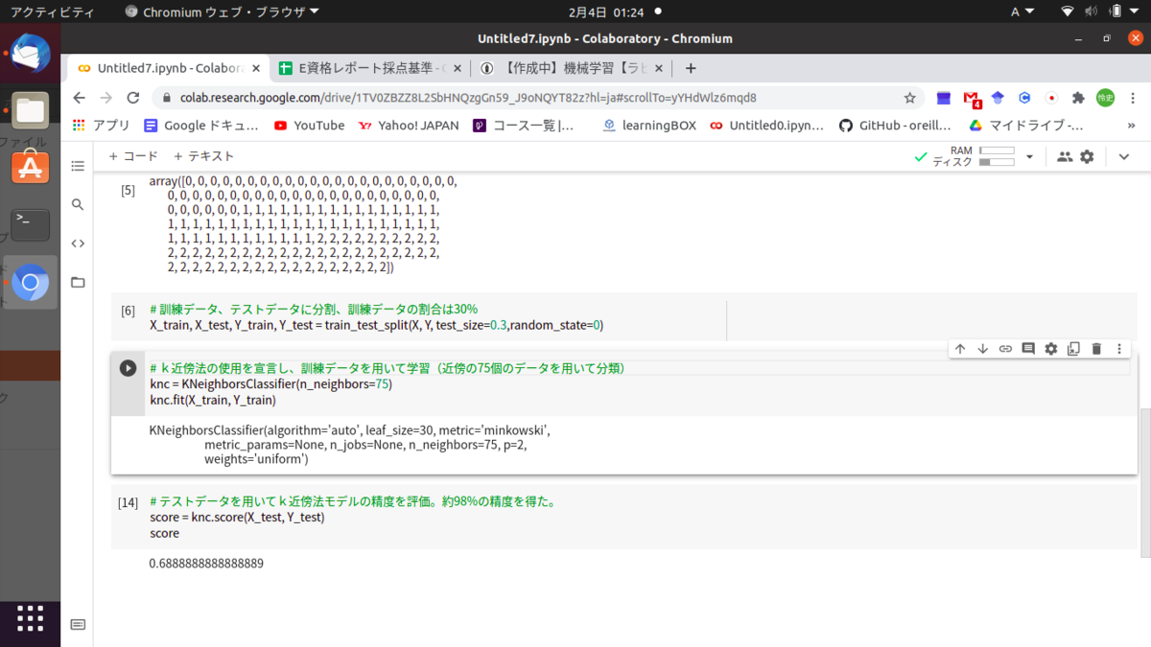Open the code snippets sidebar
This screenshot has width=1151, height=647.
coord(78,243)
